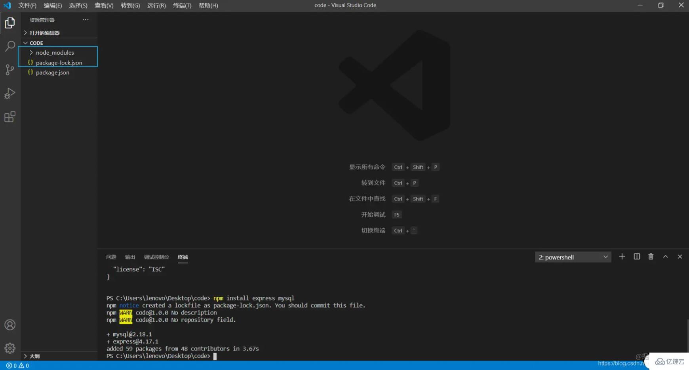This screenshot has width=689, height=370.
Task: Click the explorer more actions ellipsis
Action: click(x=86, y=20)
